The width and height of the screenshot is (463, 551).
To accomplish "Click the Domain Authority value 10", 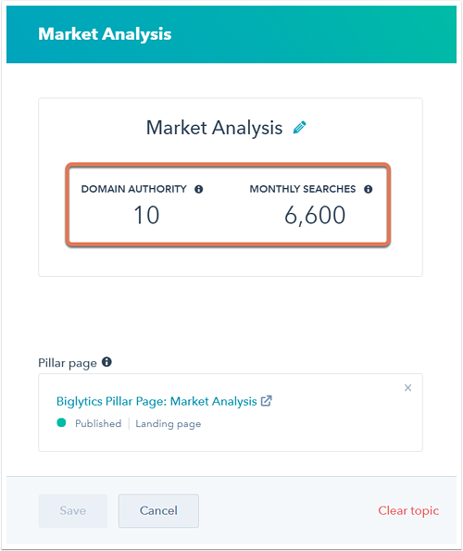I will point(146,215).
